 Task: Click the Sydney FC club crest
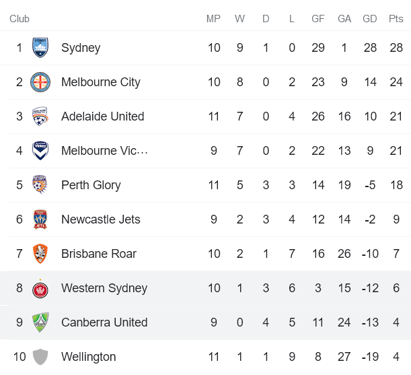click(40, 48)
